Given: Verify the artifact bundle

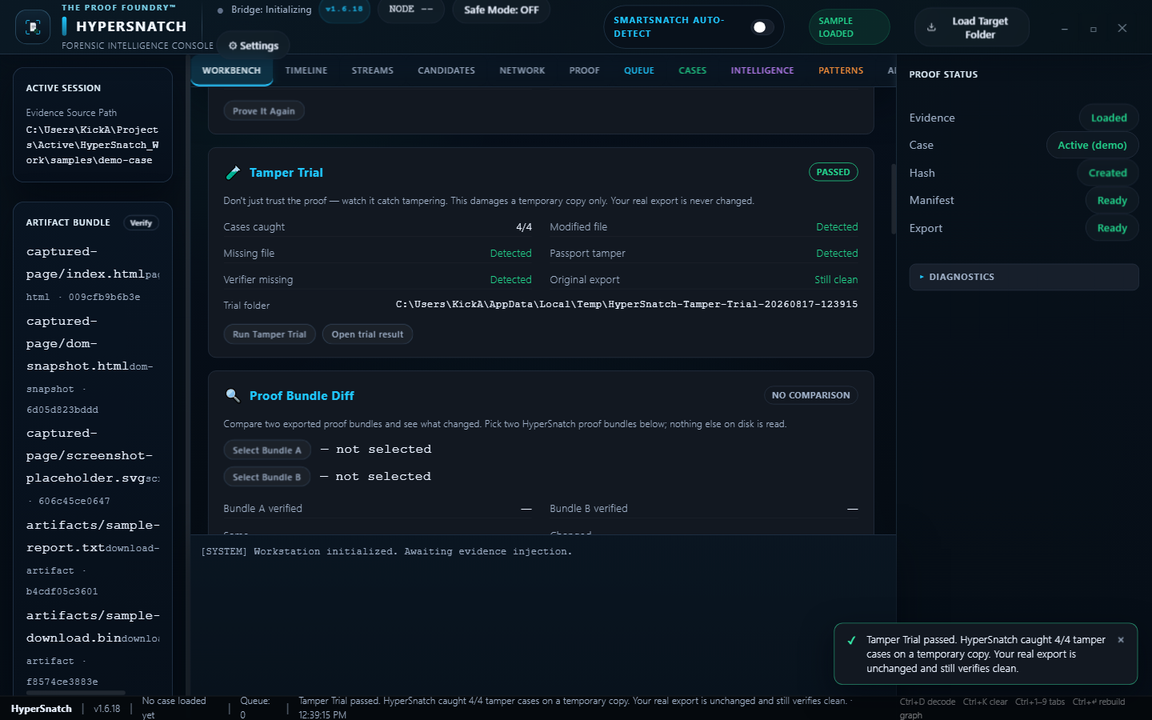Looking at the screenshot, I should click(141, 223).
